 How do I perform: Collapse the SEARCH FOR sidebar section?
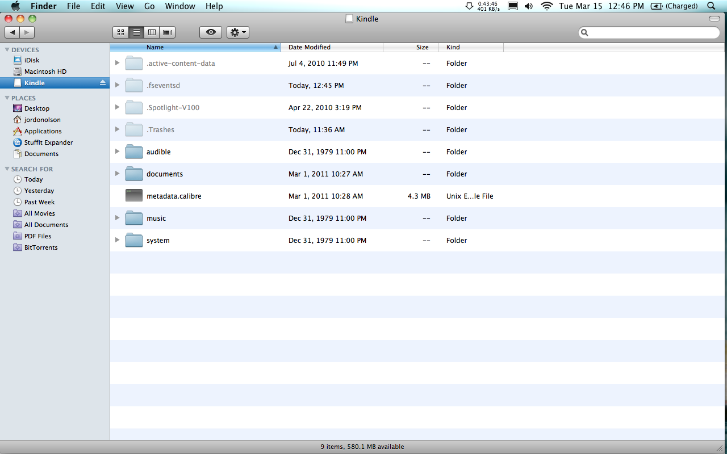(7, 169)
